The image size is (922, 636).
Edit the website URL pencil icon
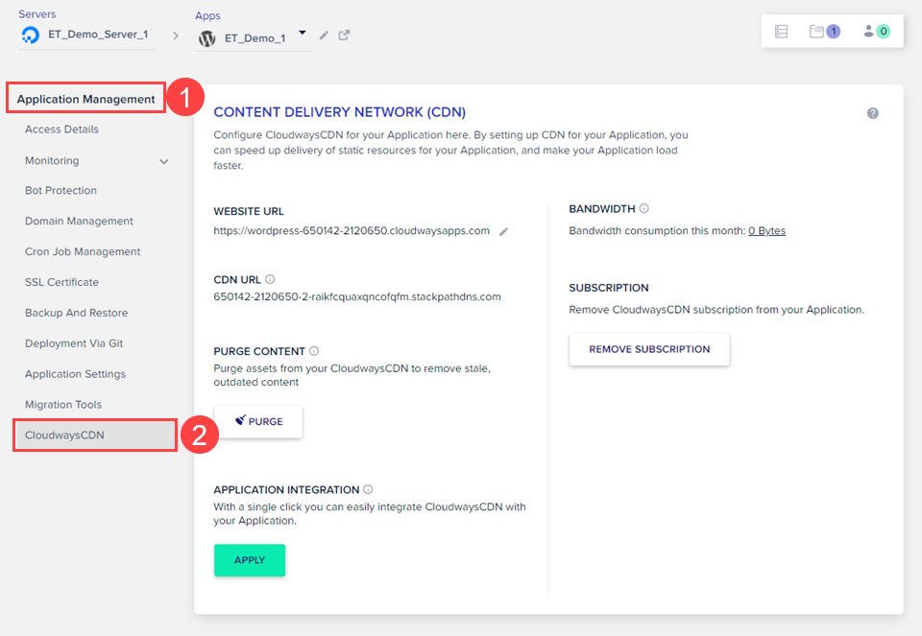504,231
